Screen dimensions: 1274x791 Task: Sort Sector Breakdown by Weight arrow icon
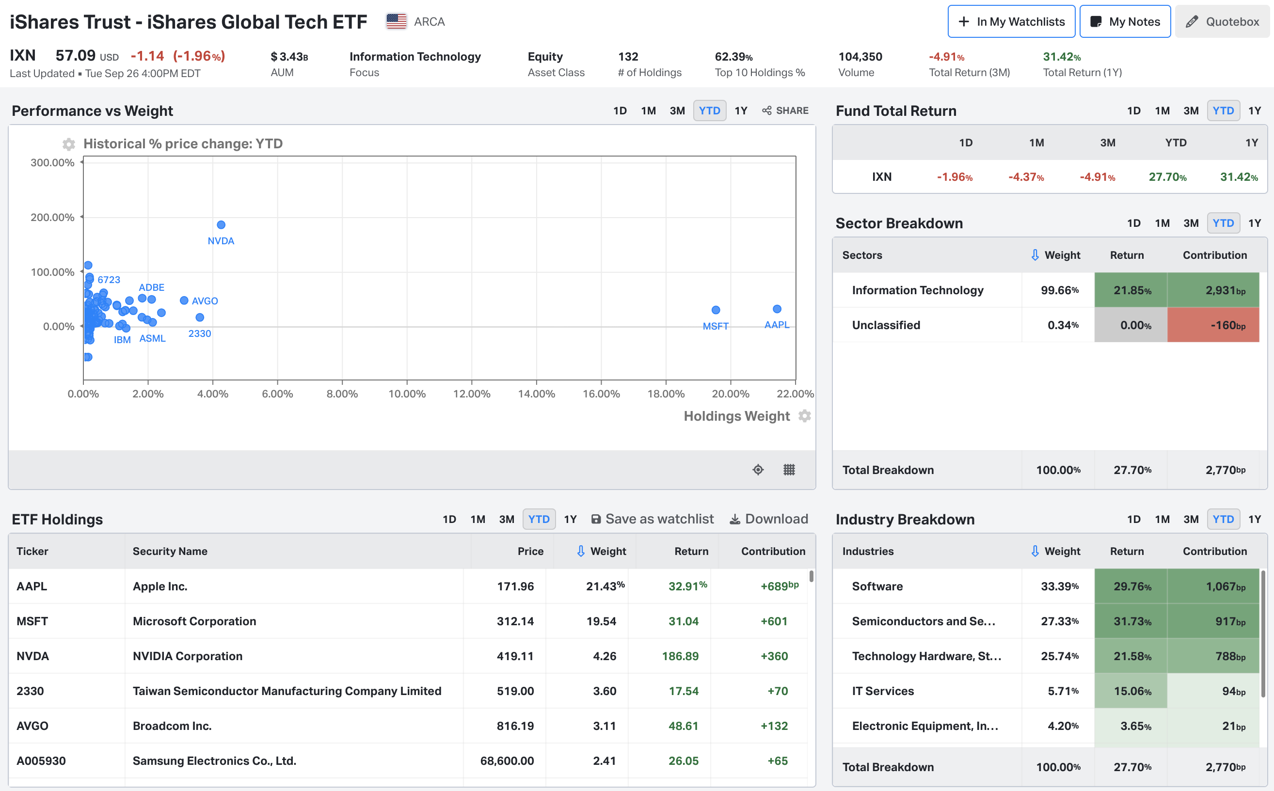click(x=1035, y=255)
